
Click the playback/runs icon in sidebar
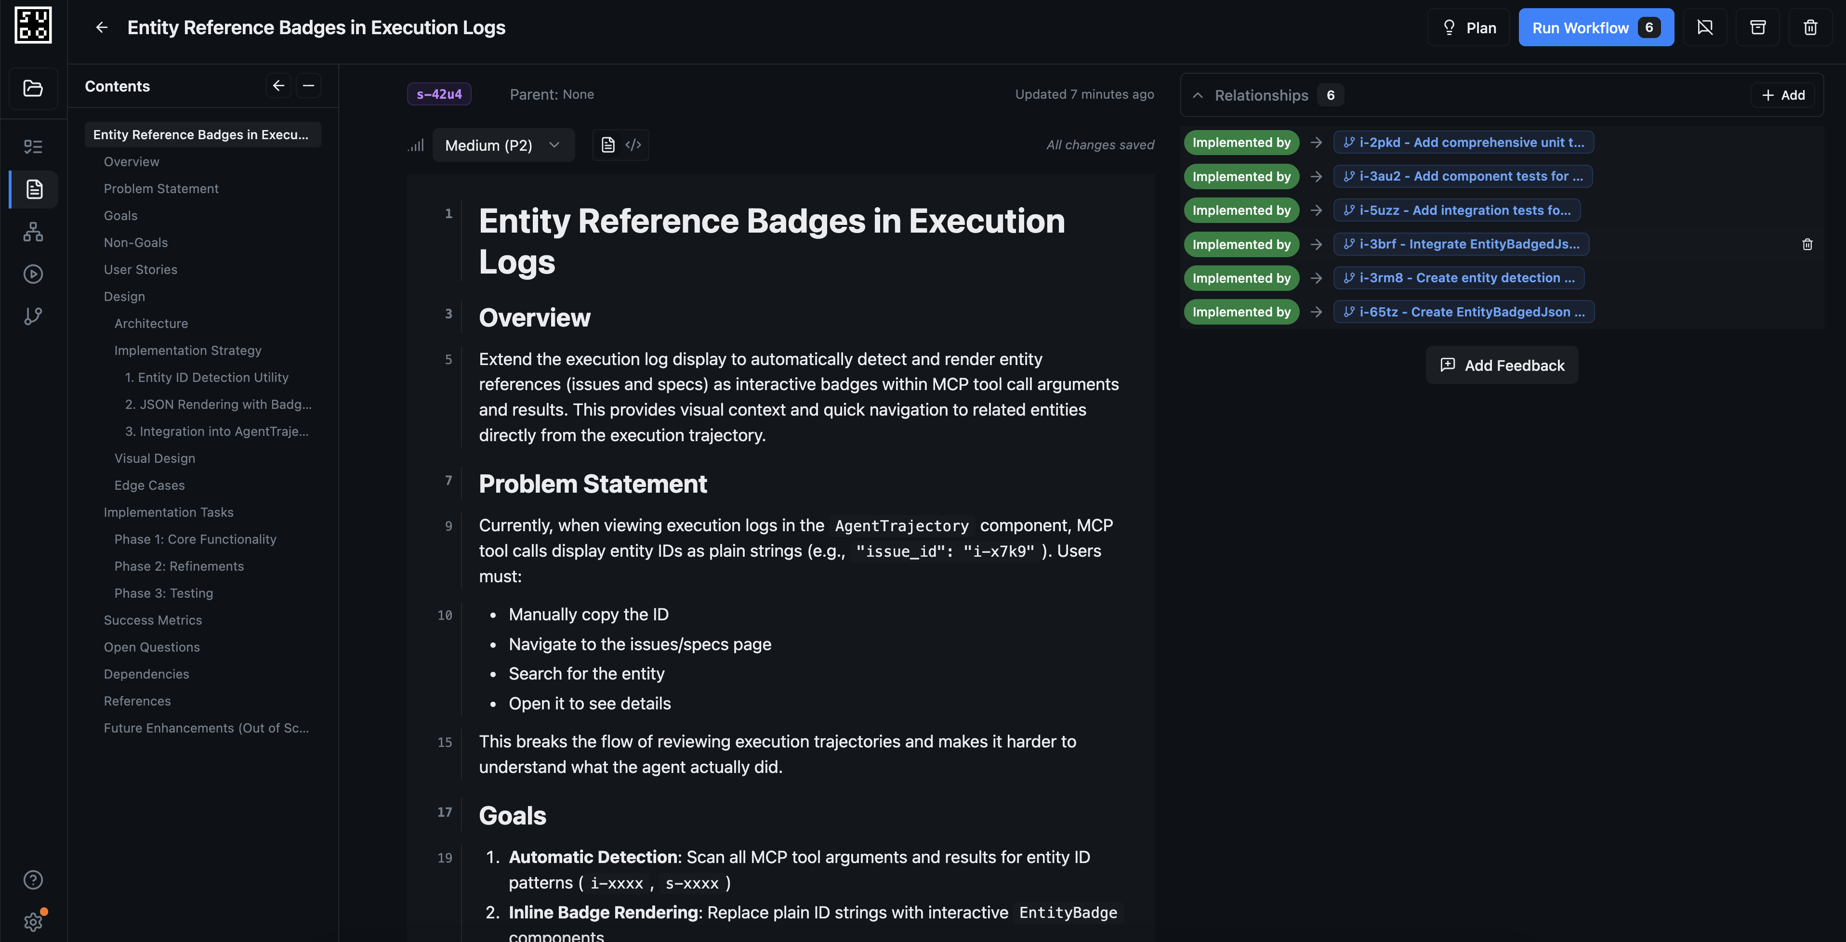click(x=33, y=273)
